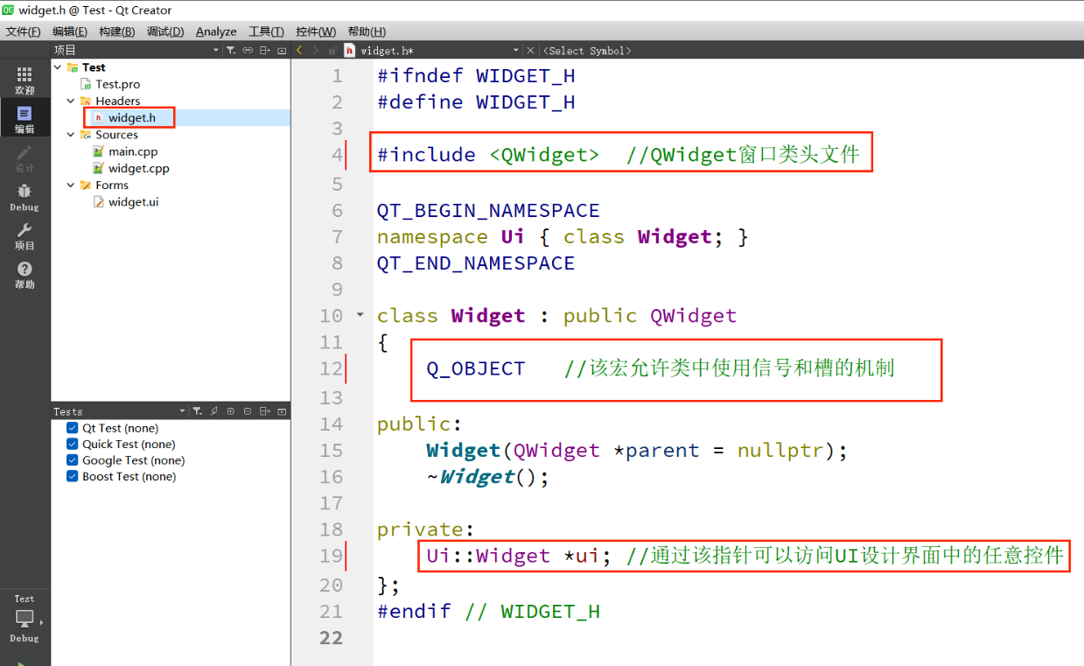Split the Tests panel

click(x=265, y=411)
